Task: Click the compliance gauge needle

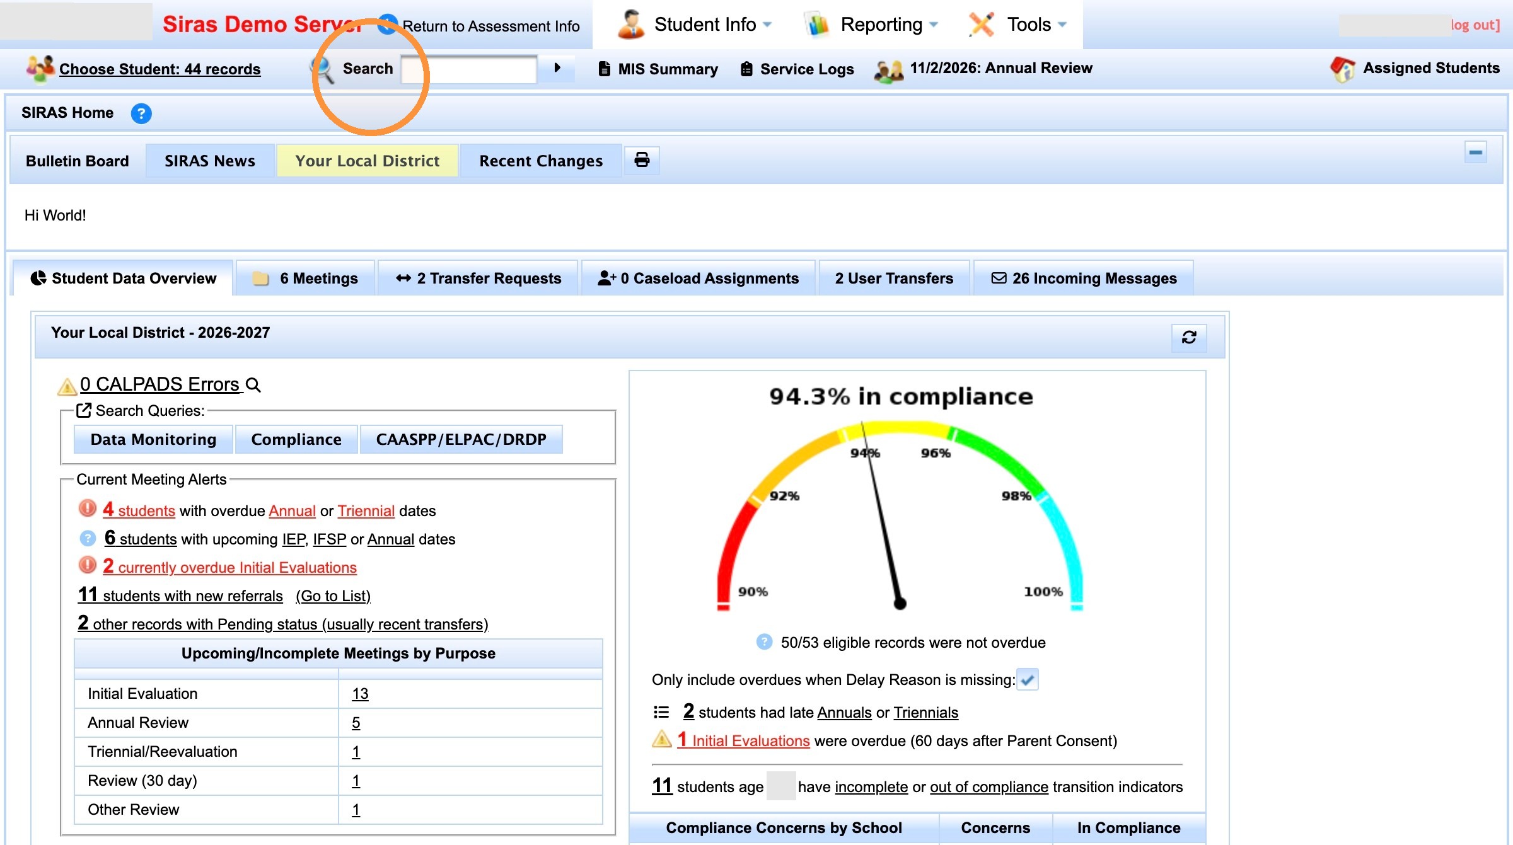Action: [882, 517]
